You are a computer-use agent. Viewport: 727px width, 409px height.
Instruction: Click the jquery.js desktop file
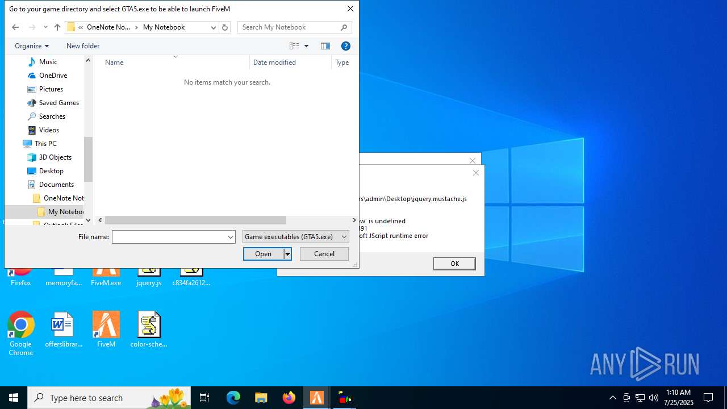[x=149, y=277]
